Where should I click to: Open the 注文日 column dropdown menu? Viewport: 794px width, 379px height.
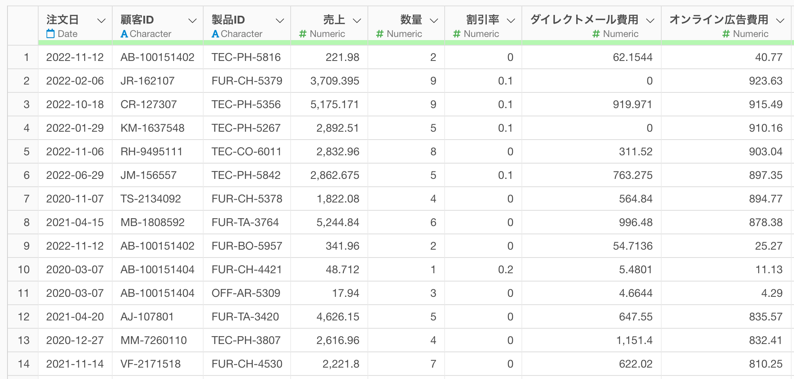(x=101, y=20)
